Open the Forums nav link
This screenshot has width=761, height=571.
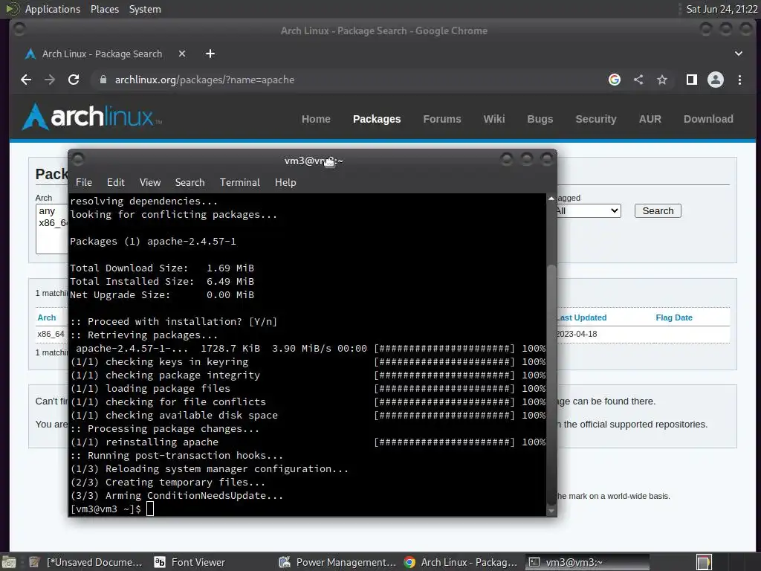click(x=441, y=119)
